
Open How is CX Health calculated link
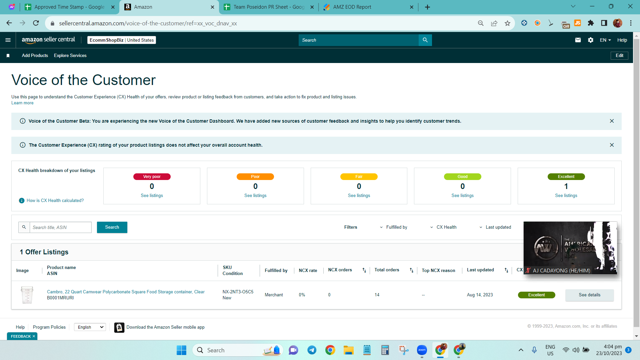click(55, 201)
